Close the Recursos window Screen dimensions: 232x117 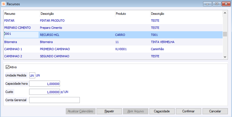(226, 4)
